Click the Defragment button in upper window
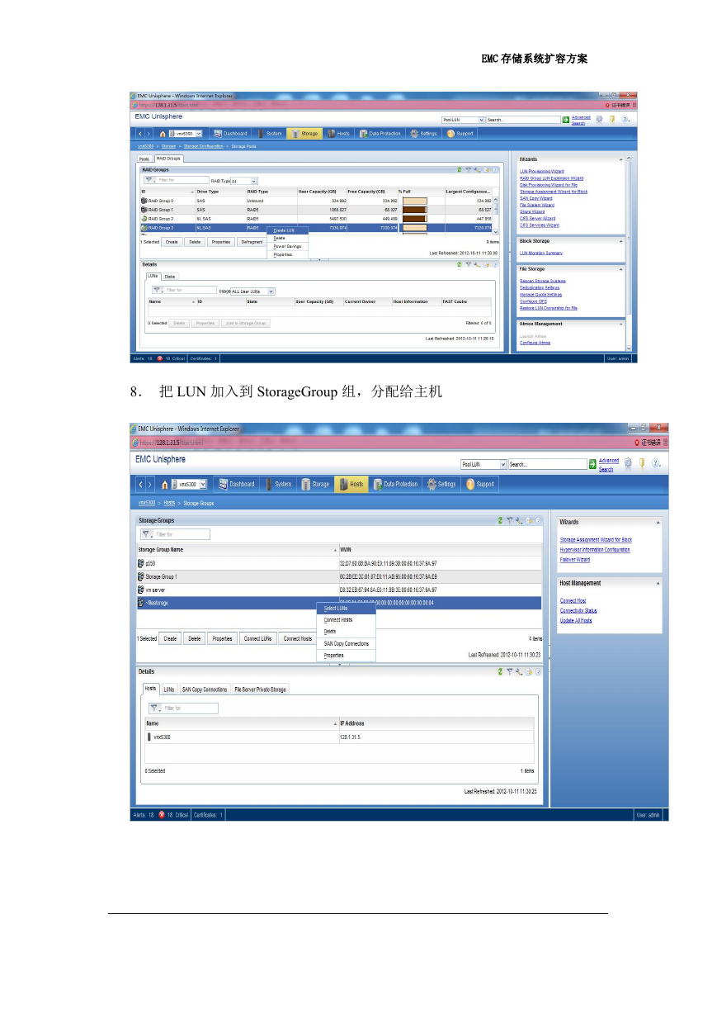717x1014 pixels. 252,242
